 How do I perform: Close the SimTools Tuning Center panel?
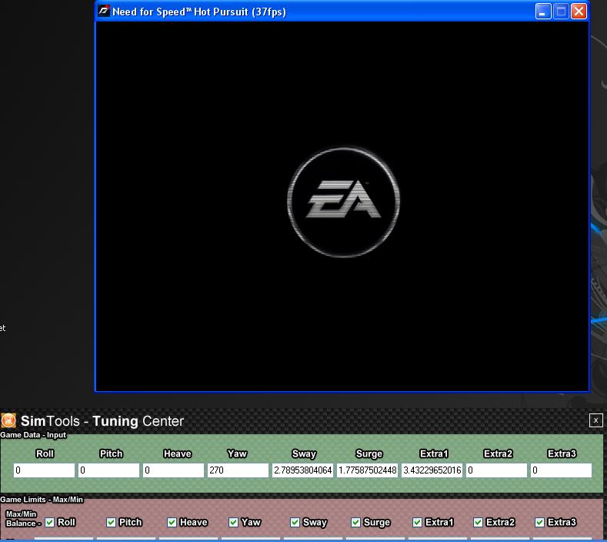pyautogui.click(x=595, y=420)
